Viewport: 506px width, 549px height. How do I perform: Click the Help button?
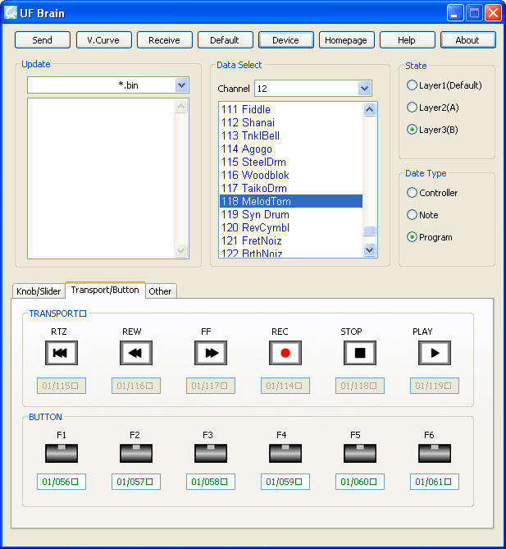point(407,40)
